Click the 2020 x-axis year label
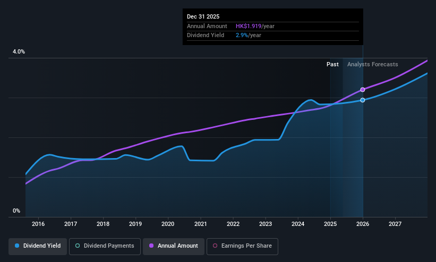The width and height of the screenshot is (436, 262). (168, 224)
